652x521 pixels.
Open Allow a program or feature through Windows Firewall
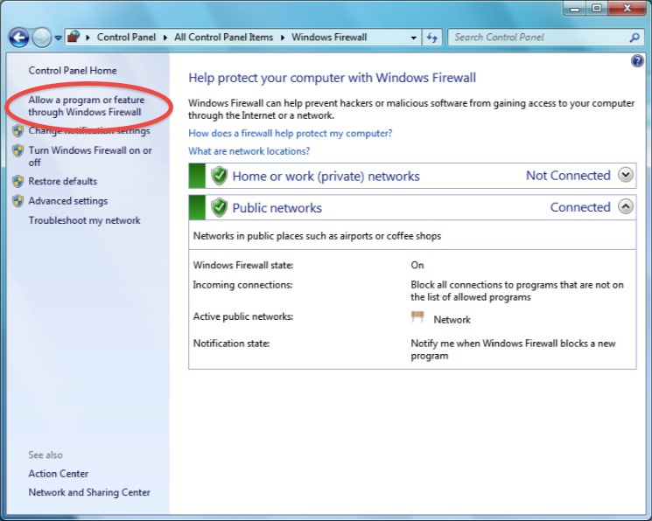pyautogui.click(x=86, y=106)
